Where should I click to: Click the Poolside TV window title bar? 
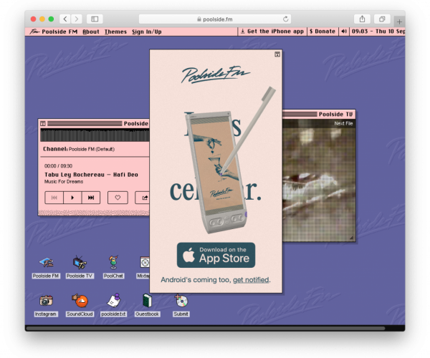[319, 115]
